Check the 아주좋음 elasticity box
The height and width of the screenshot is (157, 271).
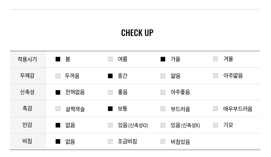pyautogui.click(x=163, y=92)
